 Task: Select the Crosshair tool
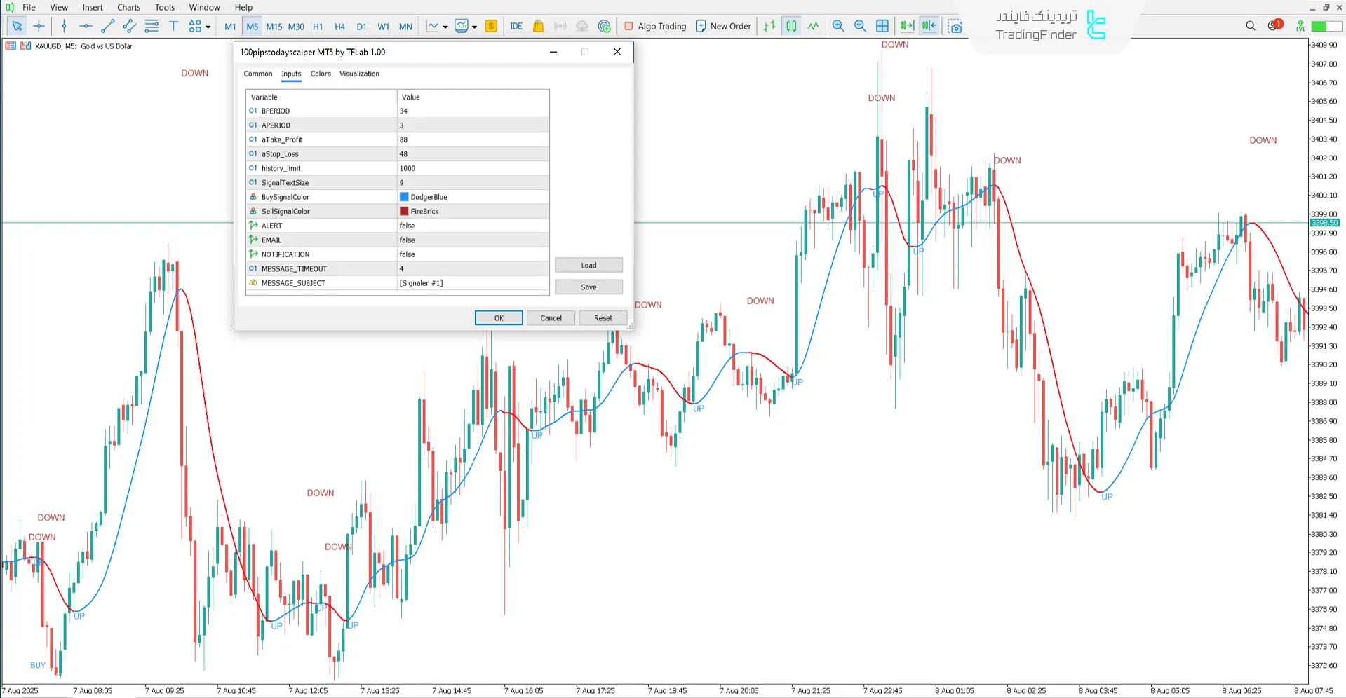(39, 26)
